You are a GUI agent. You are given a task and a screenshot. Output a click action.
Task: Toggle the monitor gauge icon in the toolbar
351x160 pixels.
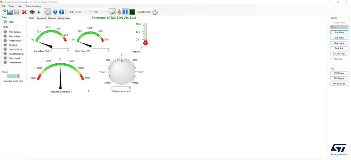tap(47, 12)
